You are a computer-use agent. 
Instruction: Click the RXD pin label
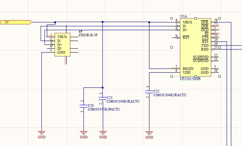pos(205,49)
